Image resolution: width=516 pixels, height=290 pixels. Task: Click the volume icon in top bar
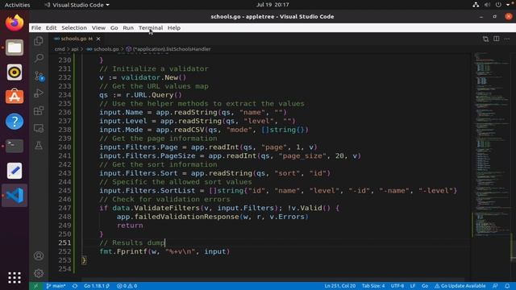[487, 5]
